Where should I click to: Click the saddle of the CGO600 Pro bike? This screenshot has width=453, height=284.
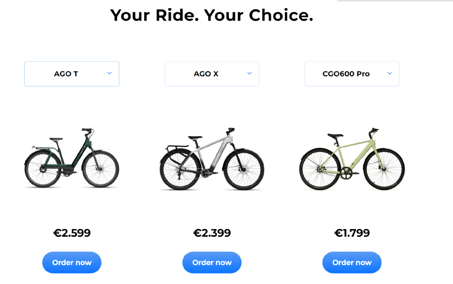coord(336,135)
